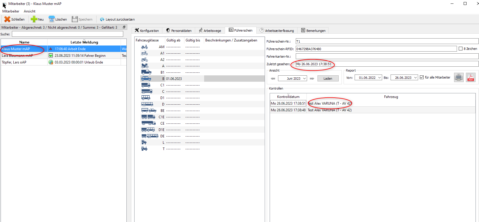Open the Juni 2023 month dropdown
The height and width of the screenshot is (222, 479).
click(304, 79)
